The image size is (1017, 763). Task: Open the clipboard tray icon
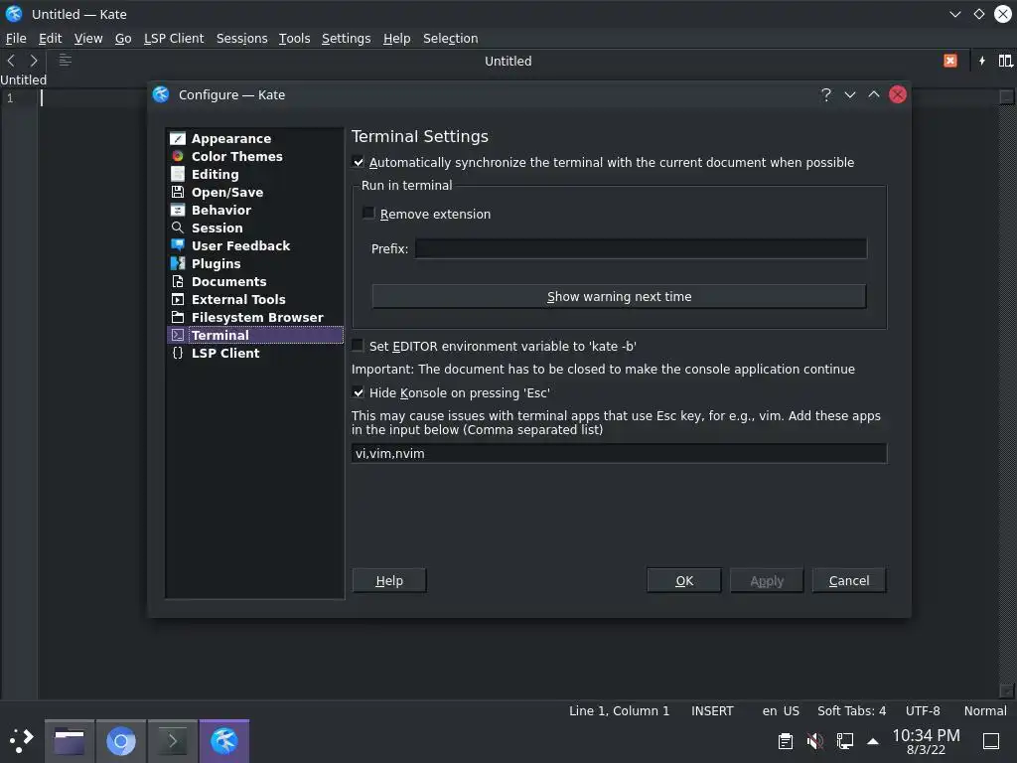click(786, 741)
